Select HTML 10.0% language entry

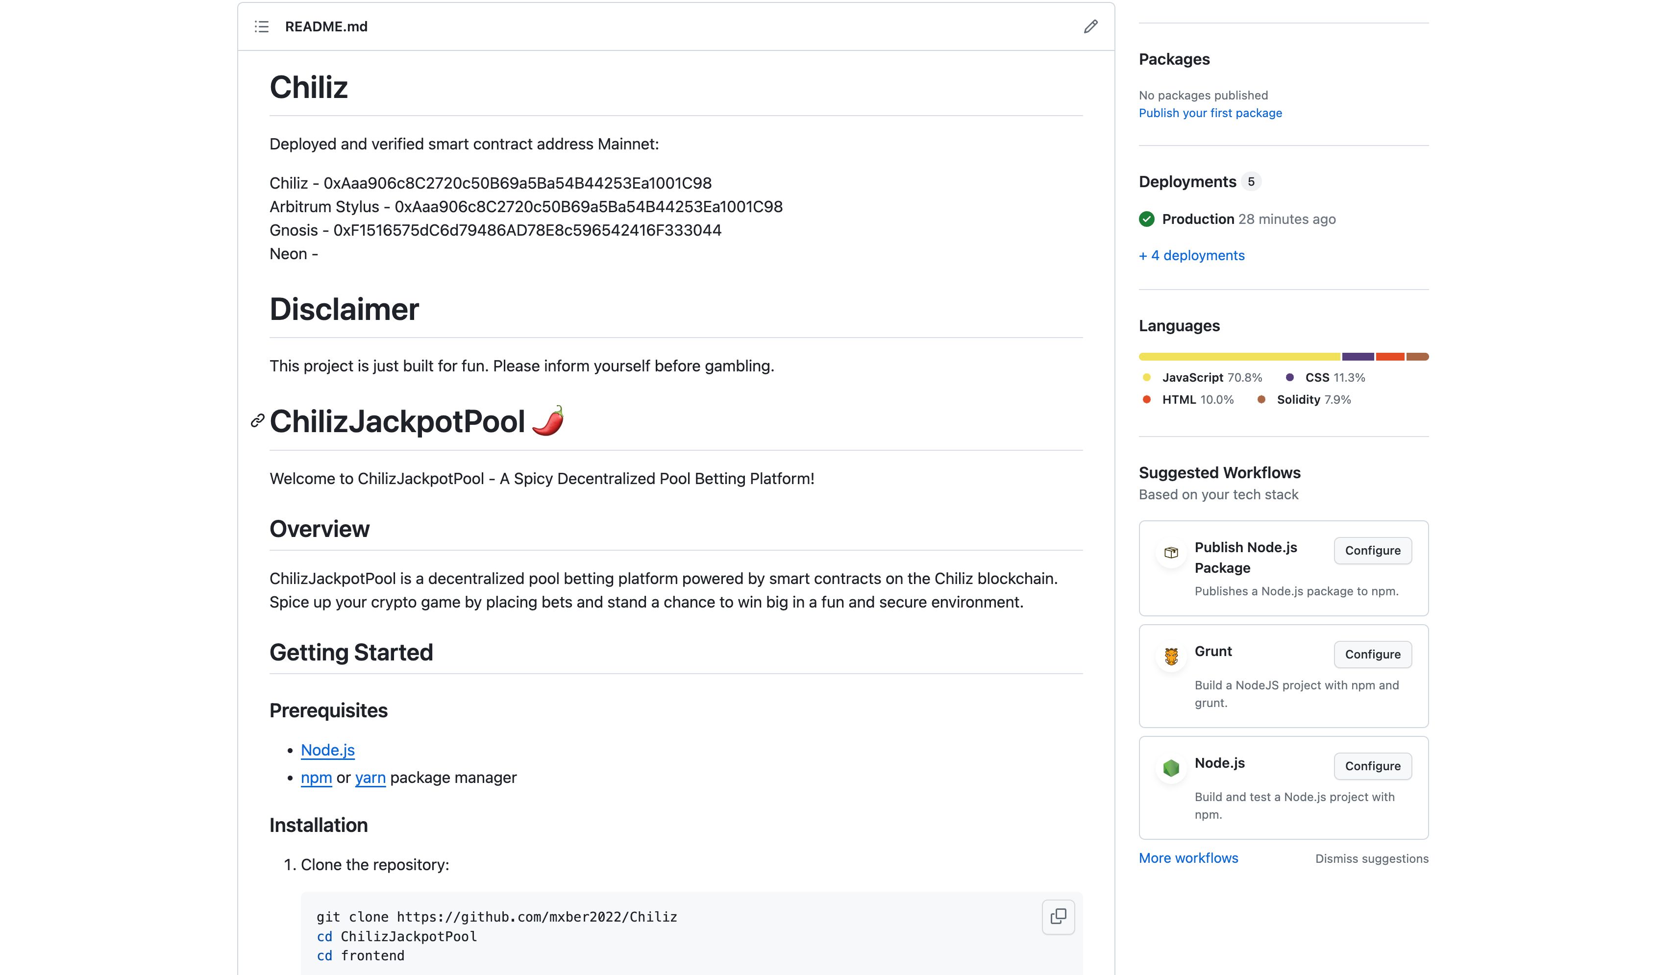coord(1188,400)
